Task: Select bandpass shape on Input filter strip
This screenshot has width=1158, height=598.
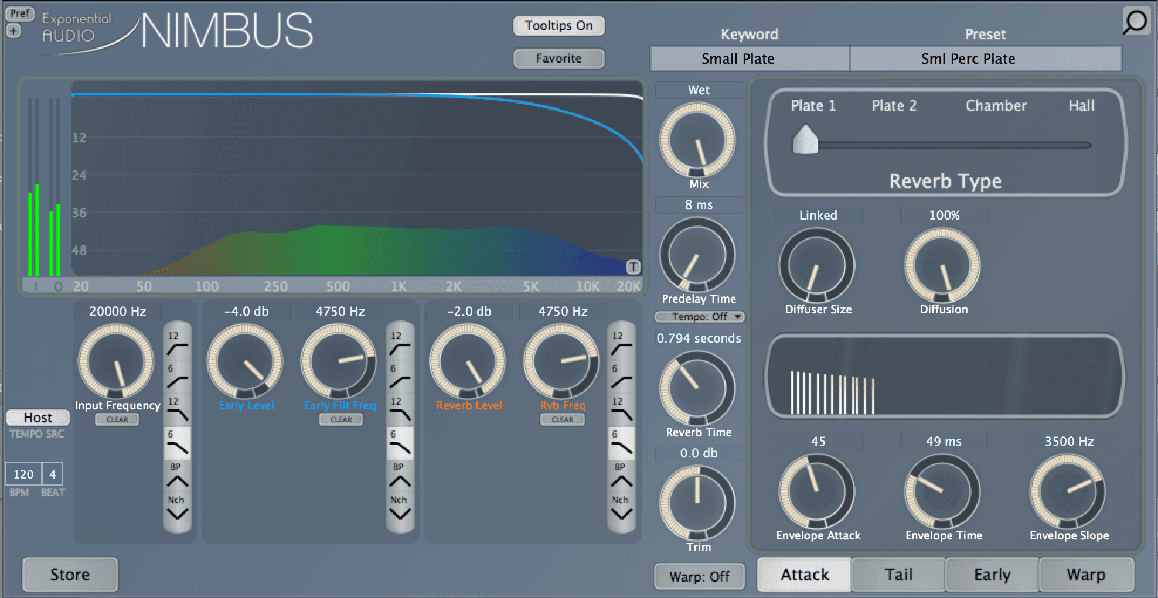Action: pyautogui.click(x=177, y=476)
